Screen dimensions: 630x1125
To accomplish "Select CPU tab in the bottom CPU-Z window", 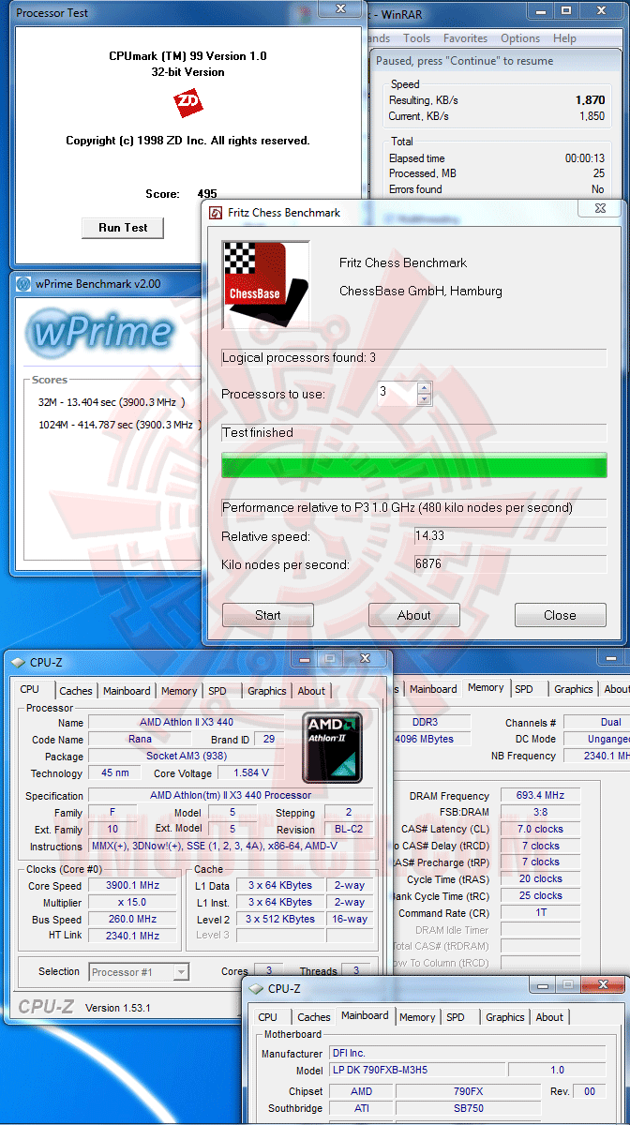I will pyautogui.click(x=268, y=1017).
